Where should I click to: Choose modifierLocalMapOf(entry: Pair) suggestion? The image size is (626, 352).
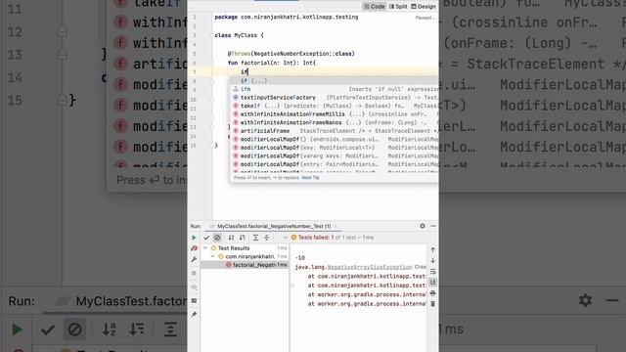click(334, 164)
